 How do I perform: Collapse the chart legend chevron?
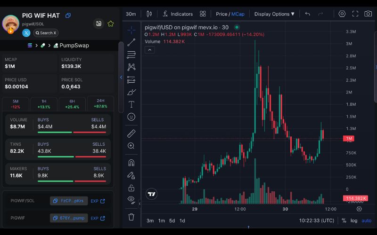[150, 50]
